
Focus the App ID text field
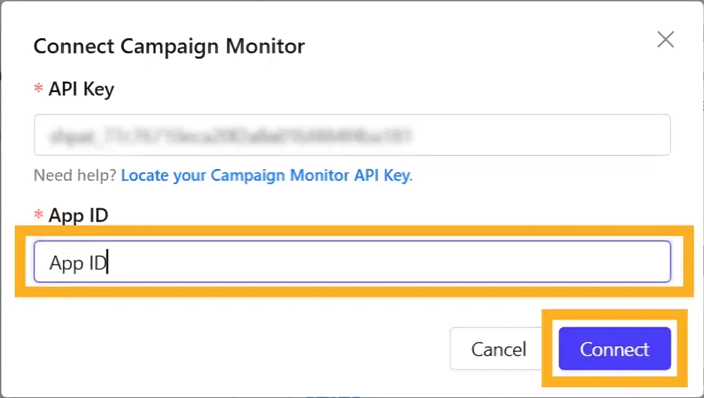click(x=352, y=262)
